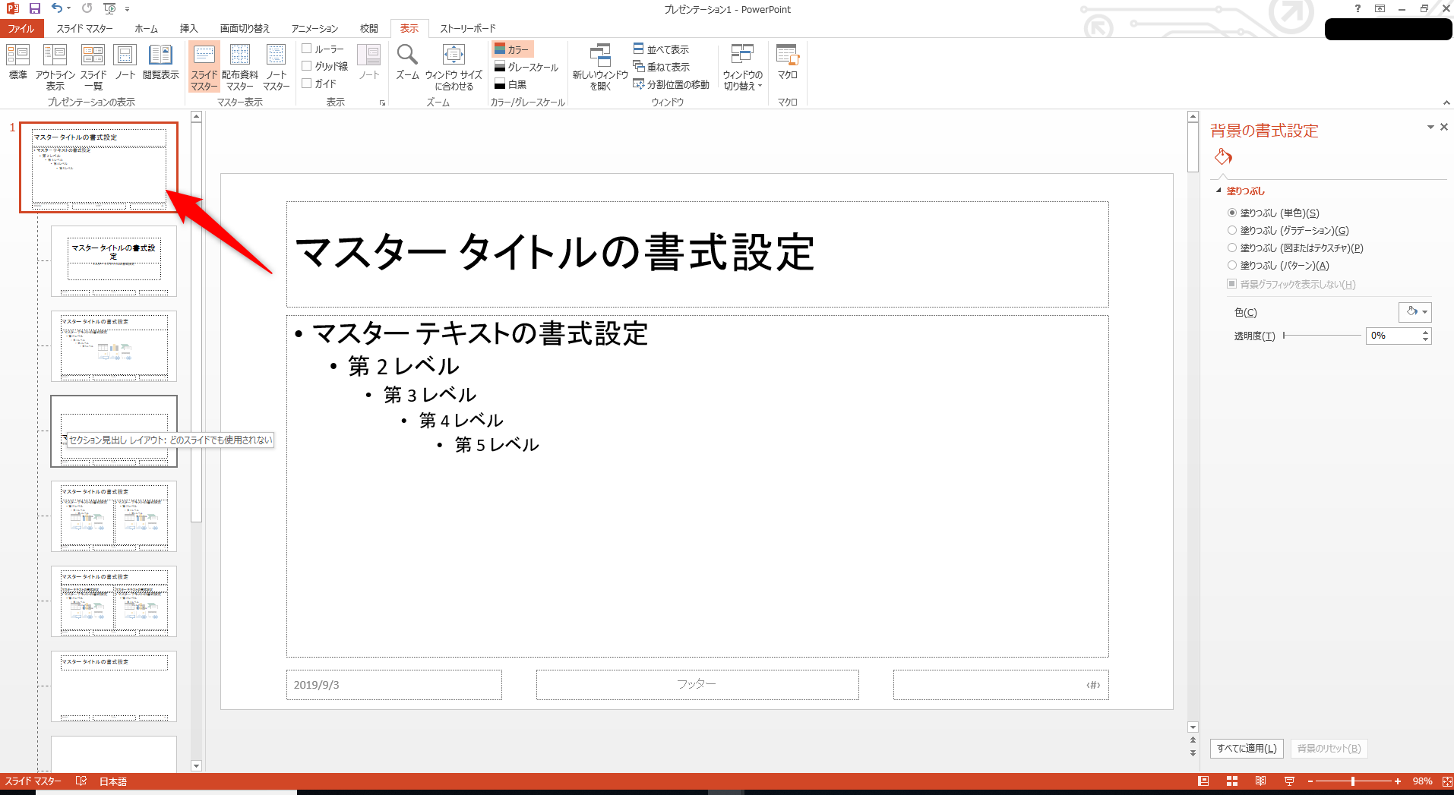The width and height of the screenshot is (1454, 795).
Task: Select Picture or texture fill radio
Action: 1232,248
